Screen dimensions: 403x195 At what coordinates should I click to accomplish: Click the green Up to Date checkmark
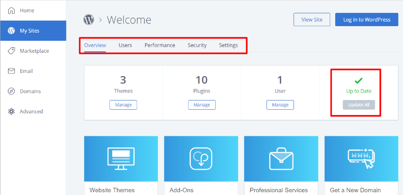359,81
